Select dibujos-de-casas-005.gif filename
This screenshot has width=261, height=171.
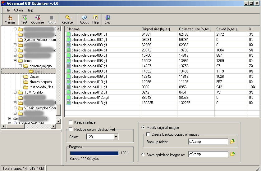[x=89, y=55]
